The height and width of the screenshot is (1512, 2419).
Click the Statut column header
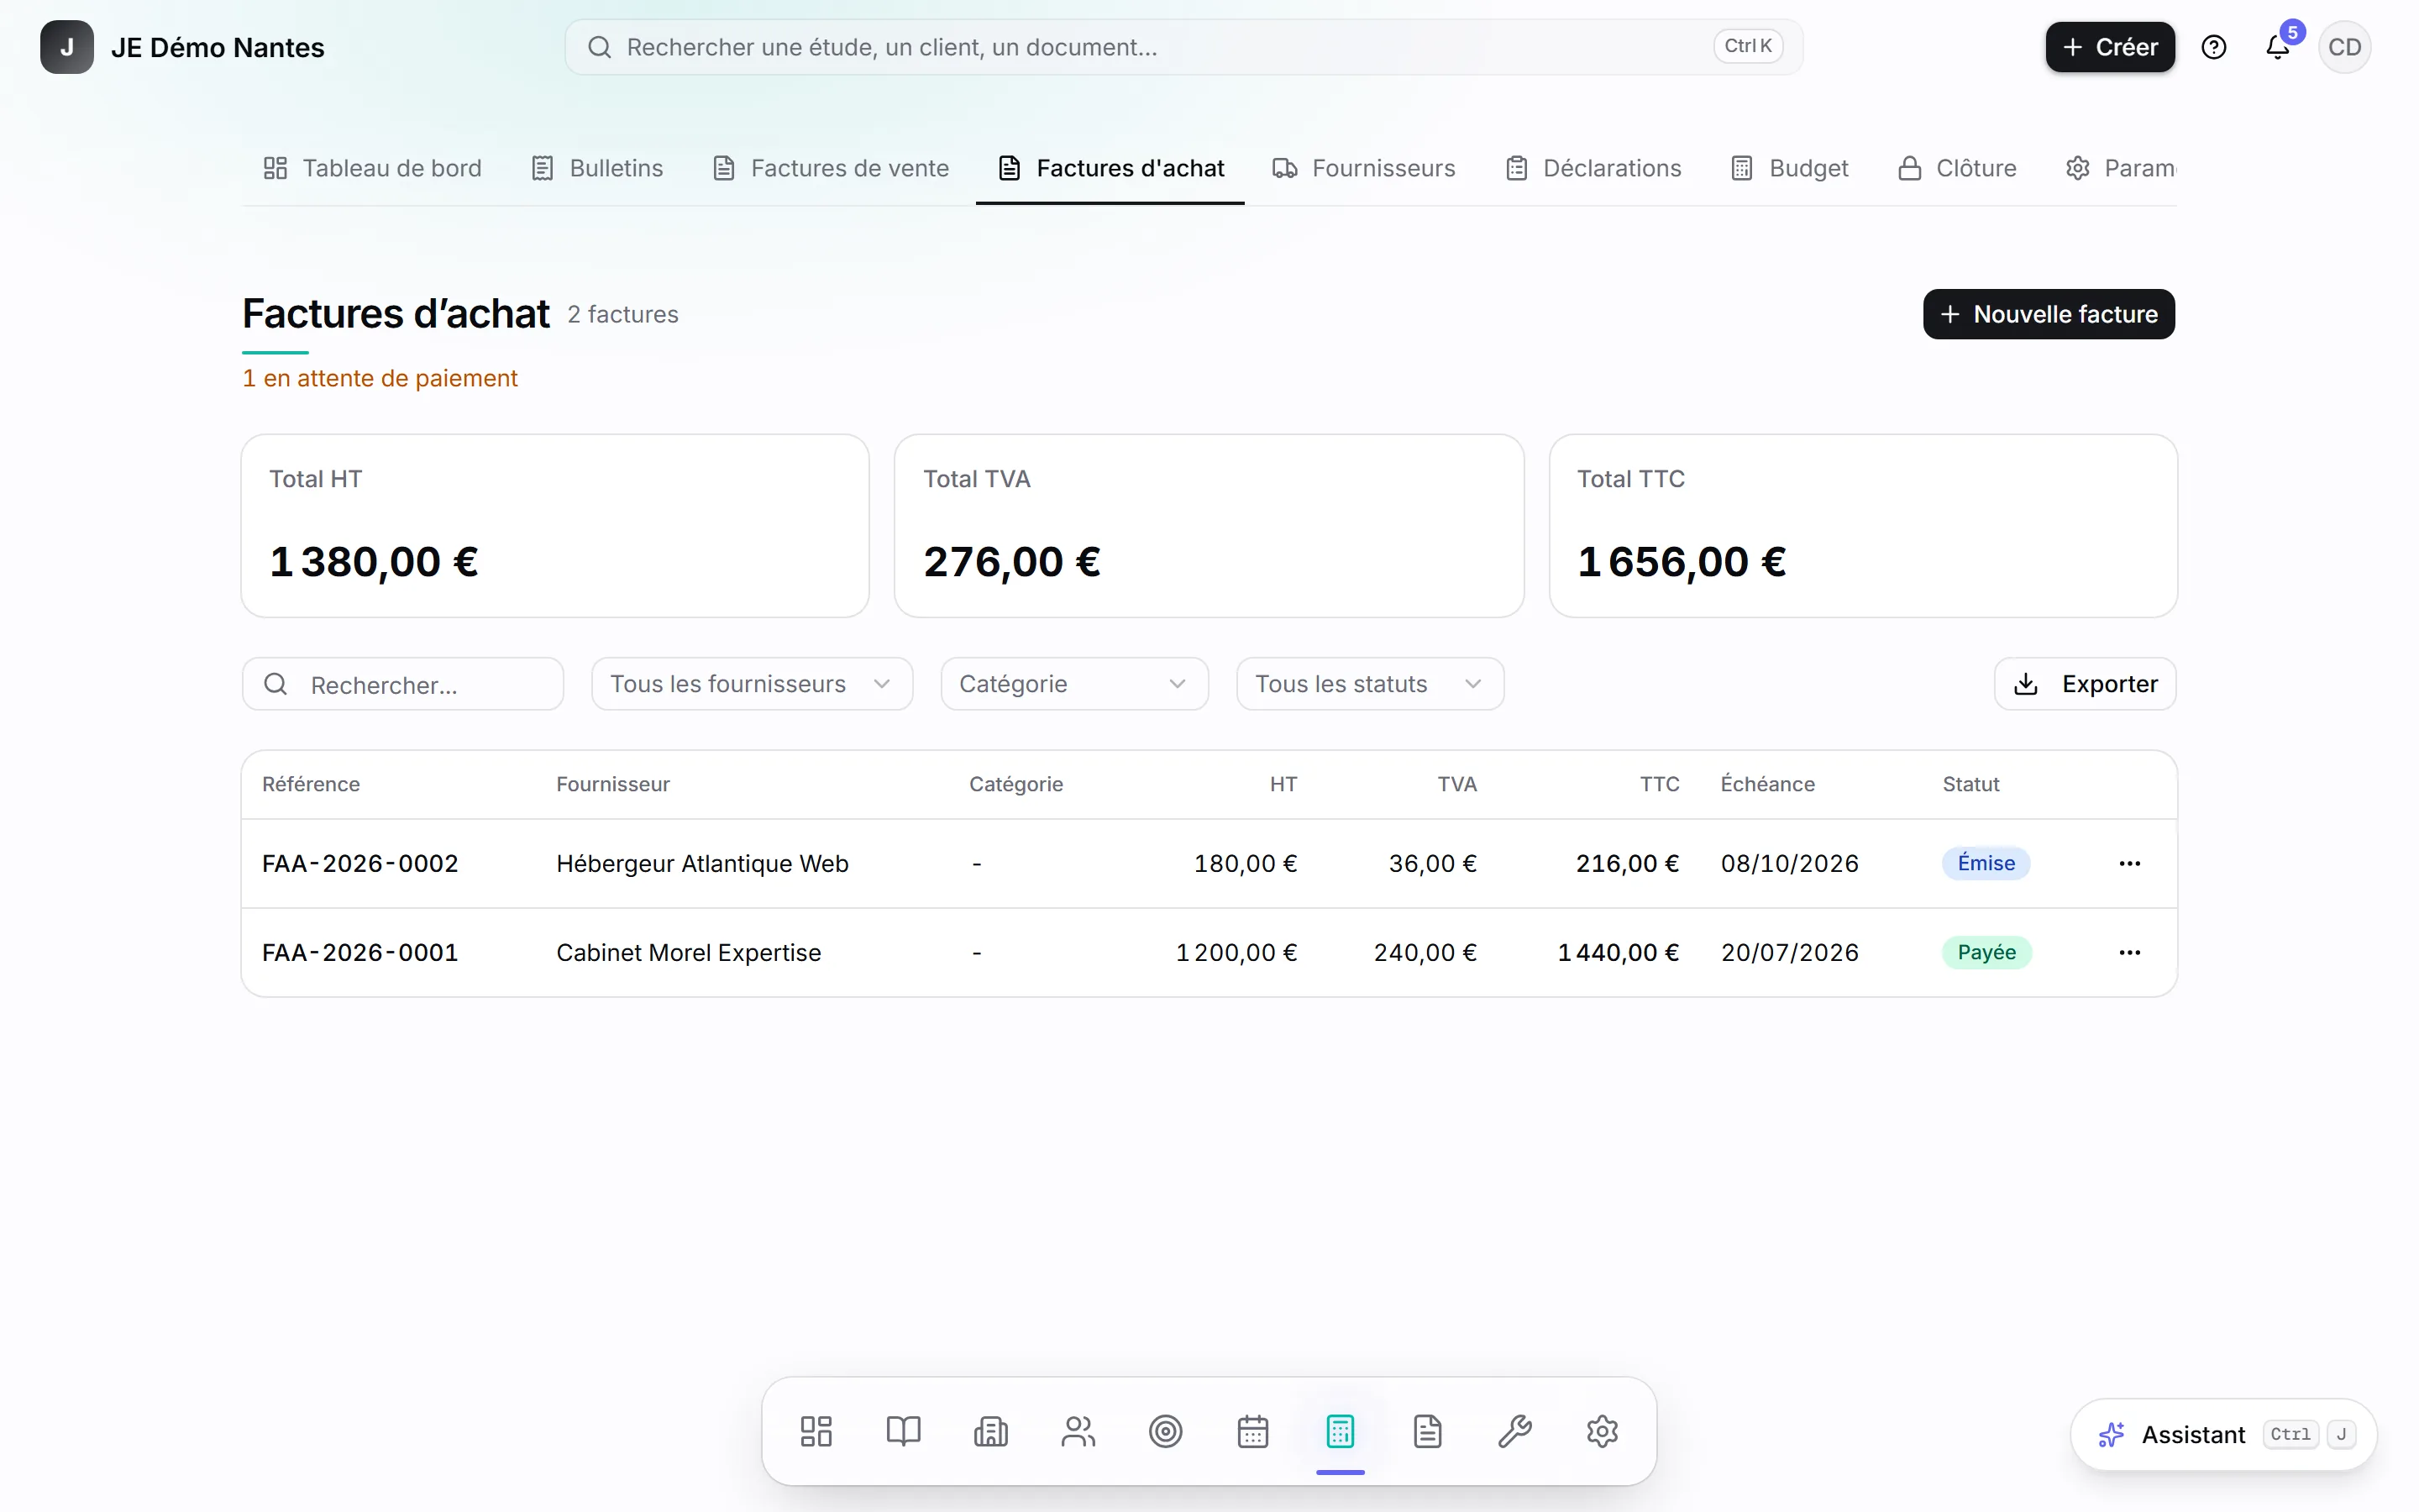point(1971,784)
